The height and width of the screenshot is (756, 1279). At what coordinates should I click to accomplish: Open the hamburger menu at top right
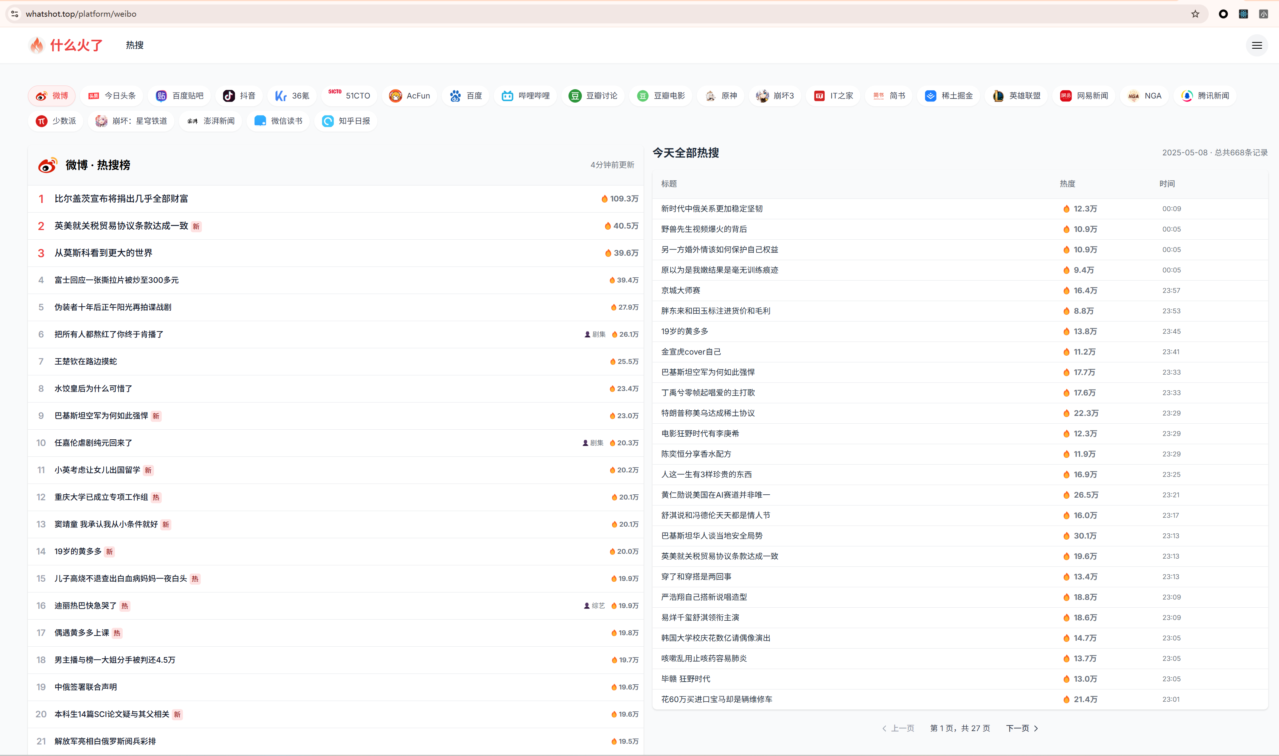[x=1257, y=45]
